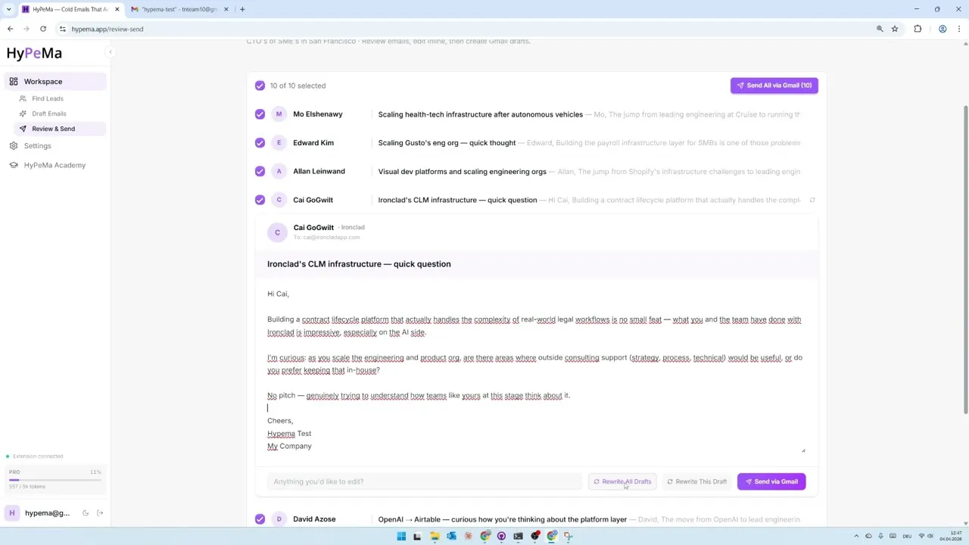The image size is (969, 545).
Task: Click the regenerate icon on Cai GoGwilt row
Action: tap(812, 200)
